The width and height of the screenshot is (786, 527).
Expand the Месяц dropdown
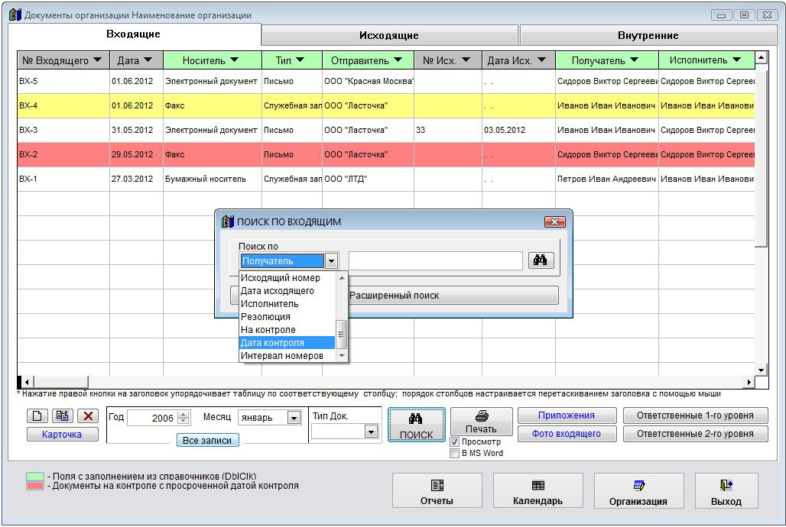[x=294, y=418]
